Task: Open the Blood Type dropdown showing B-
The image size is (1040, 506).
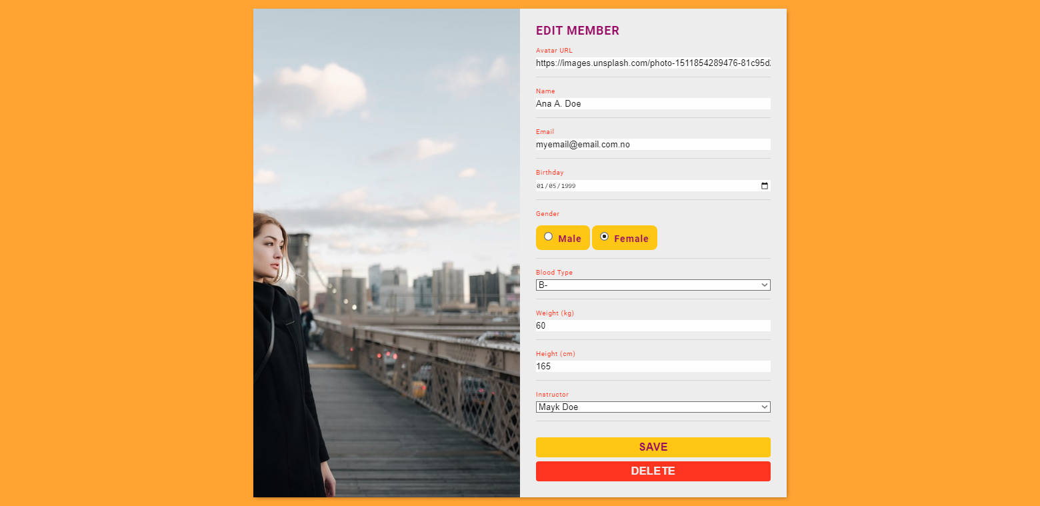Action: [x=653, y=285]
